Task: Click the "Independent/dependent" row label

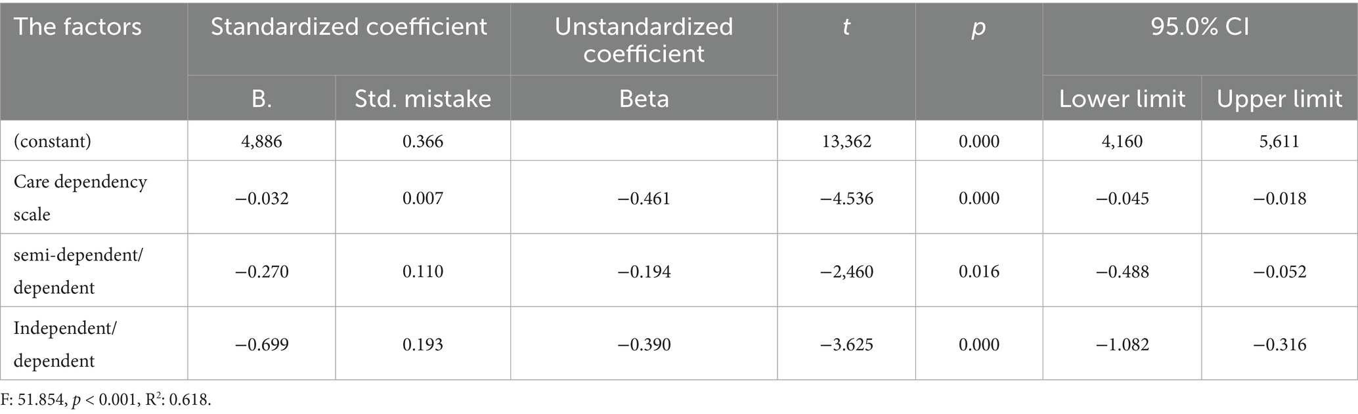Action: (64, 344)
